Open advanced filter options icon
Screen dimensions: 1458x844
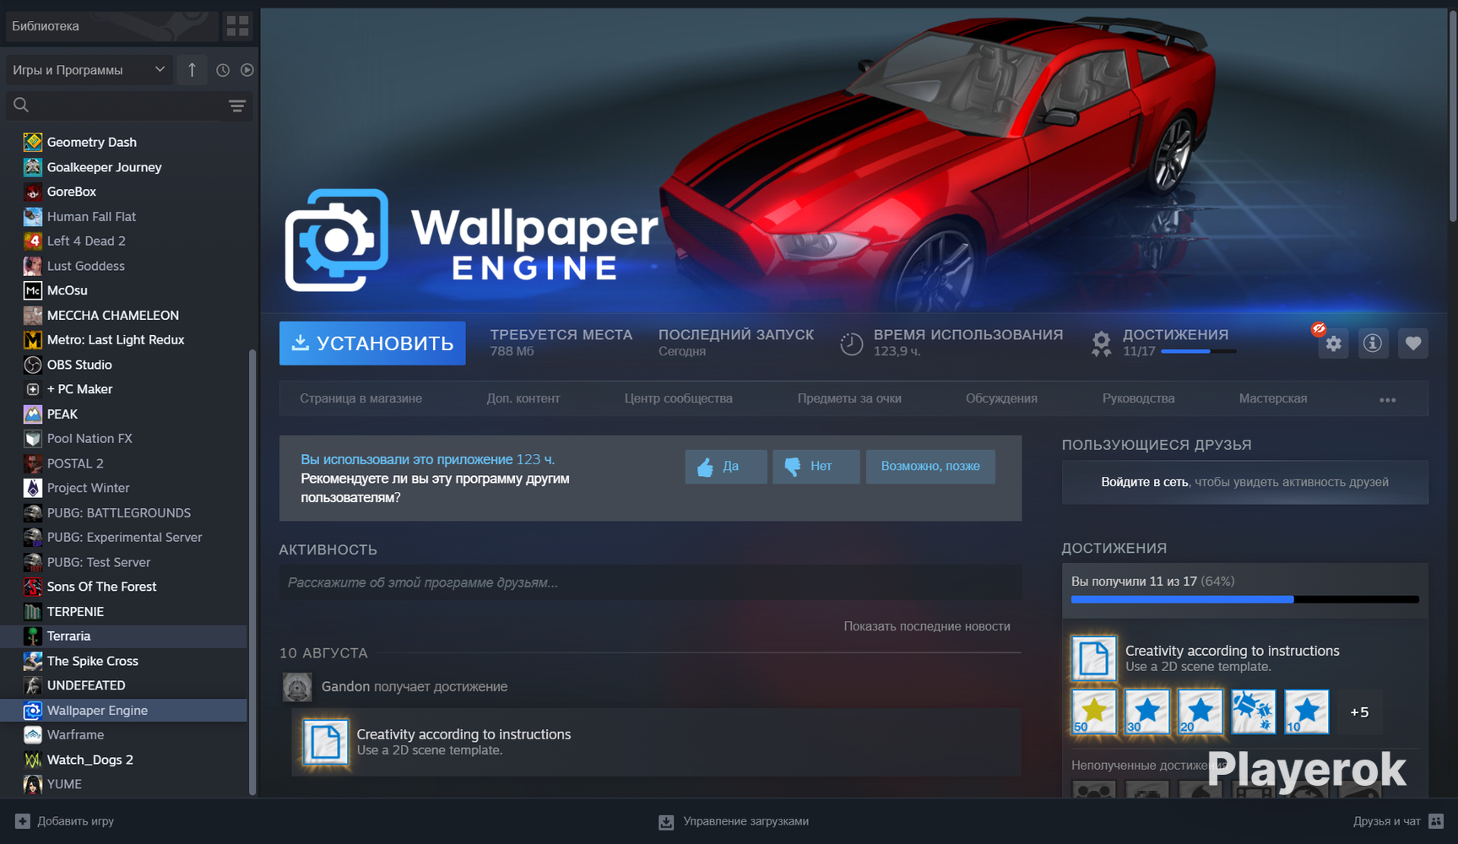(x=237, y=105)
